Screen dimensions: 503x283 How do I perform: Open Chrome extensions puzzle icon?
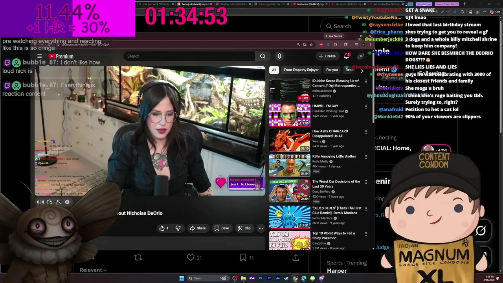335,44
